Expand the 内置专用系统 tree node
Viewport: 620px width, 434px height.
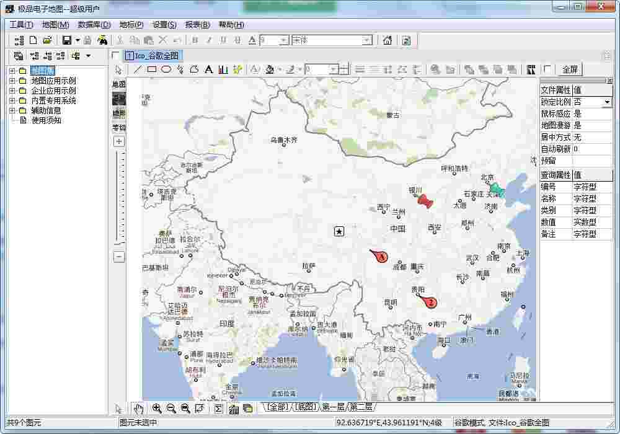pos(12,100)
